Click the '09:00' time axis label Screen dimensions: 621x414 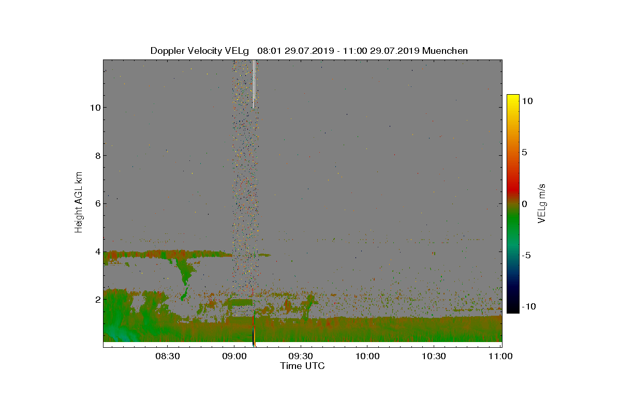pyautogui.click(x=234, y=356)
